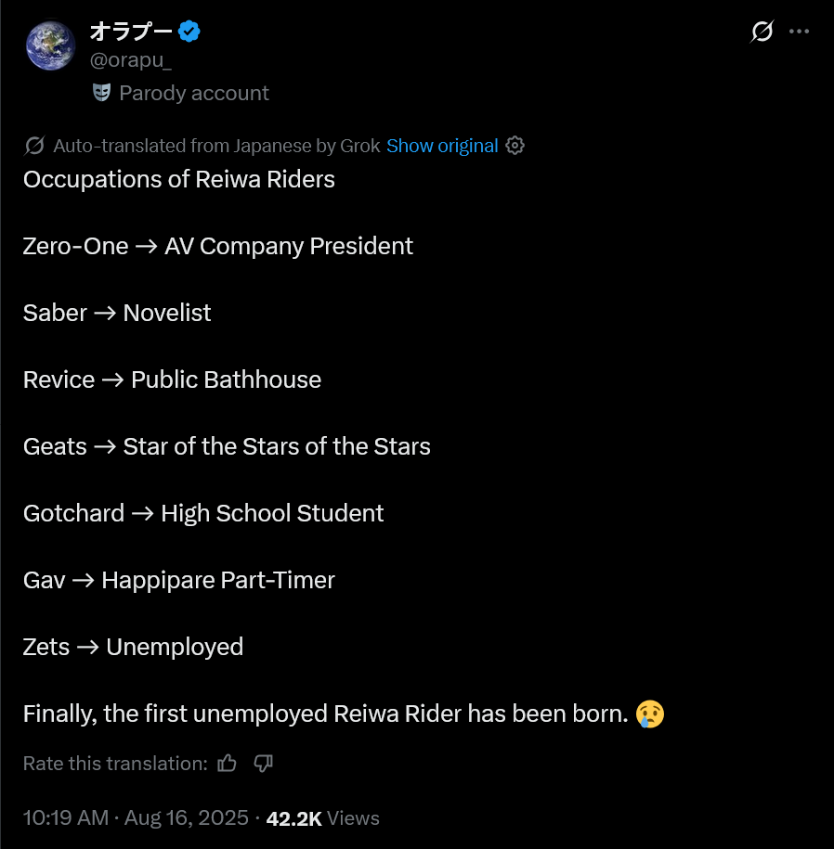Click Show original link
Image resolution: width=834 pixels, height=849 pixels.
442,146
